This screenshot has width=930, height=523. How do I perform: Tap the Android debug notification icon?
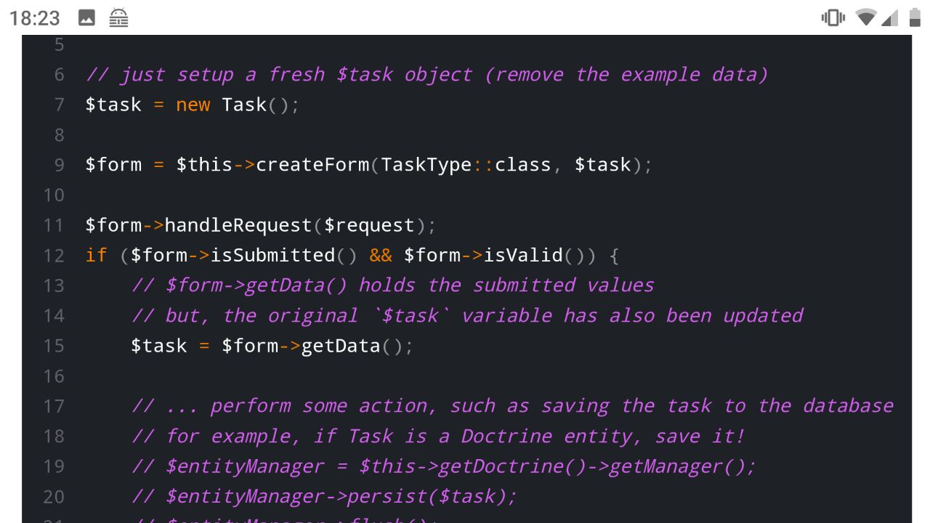pyautogui.click(x=118, y=17)
